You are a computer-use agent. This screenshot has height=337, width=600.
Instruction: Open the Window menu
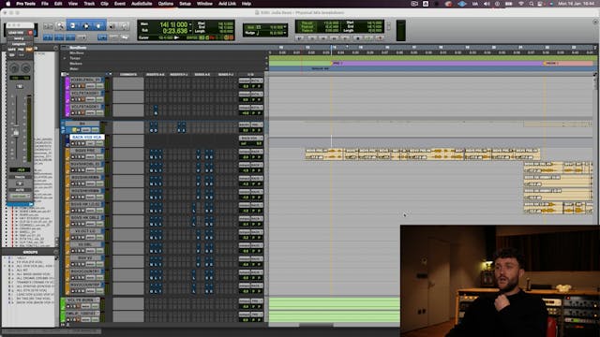coord(204,4)
